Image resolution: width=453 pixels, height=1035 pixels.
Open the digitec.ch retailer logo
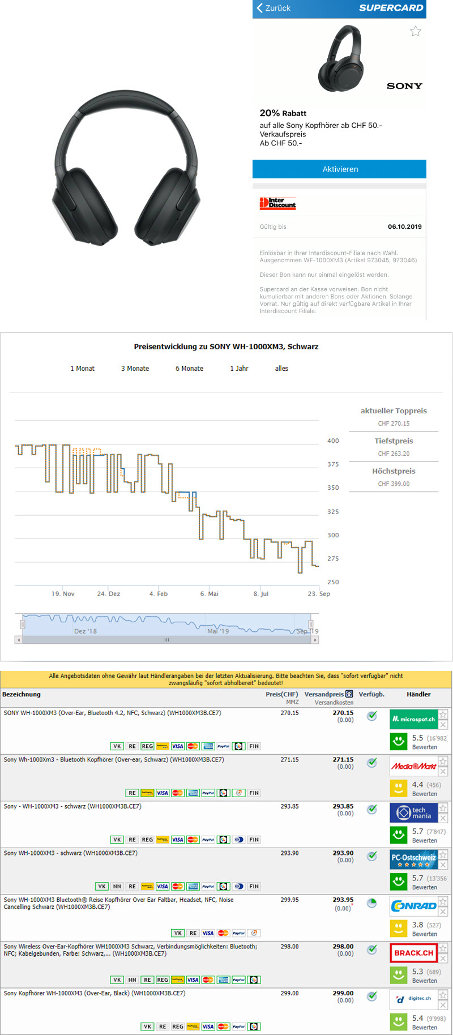(x=413, y=999)
